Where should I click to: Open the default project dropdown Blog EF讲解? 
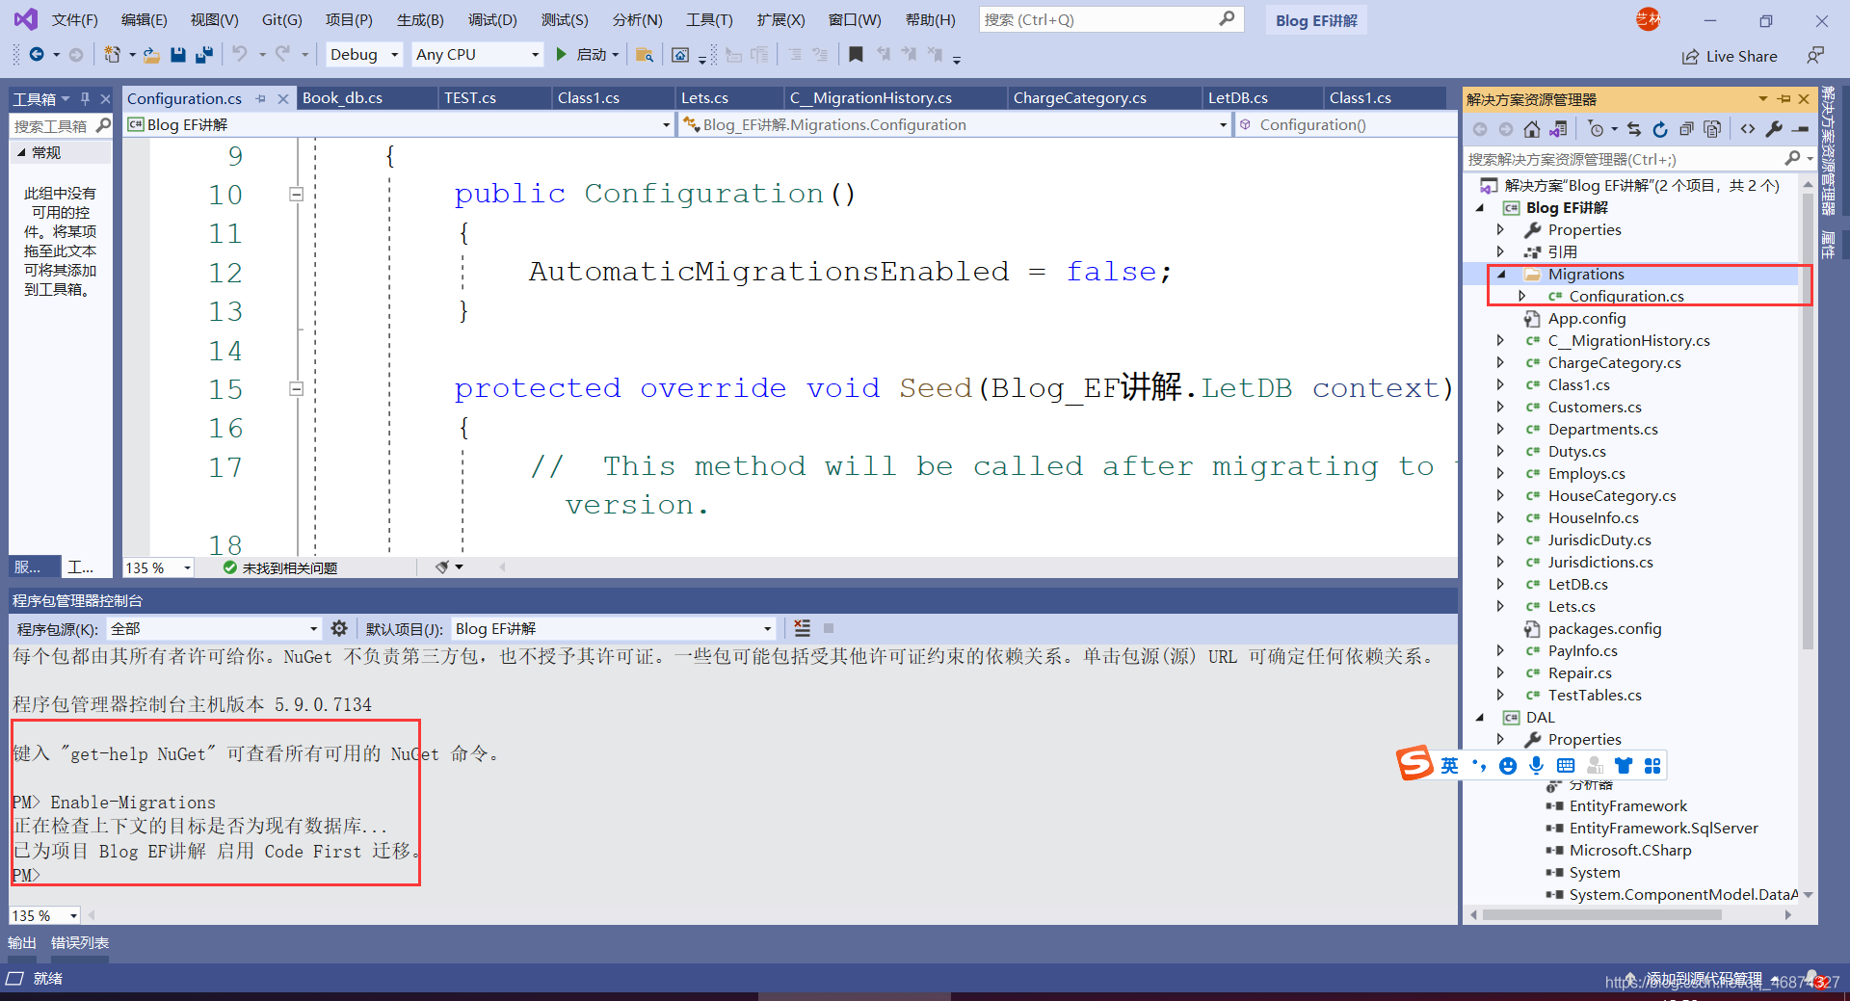coord(614,628)
